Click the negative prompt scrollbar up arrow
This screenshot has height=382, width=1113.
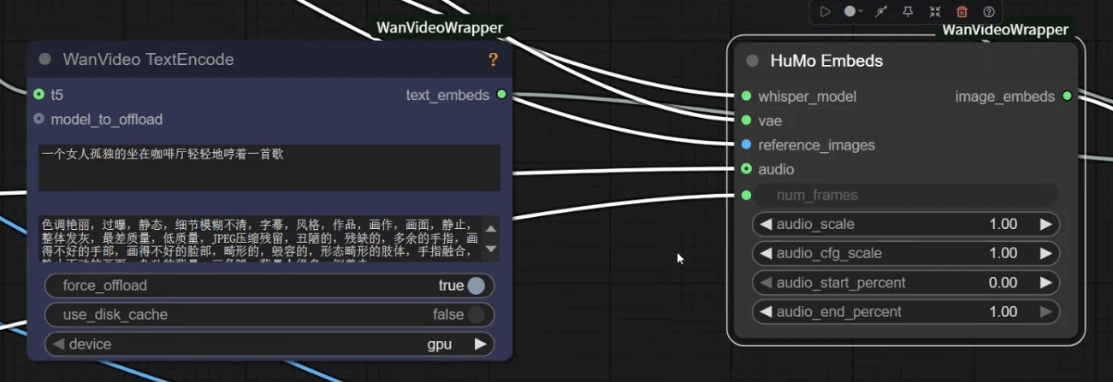(x=491, y=228)
